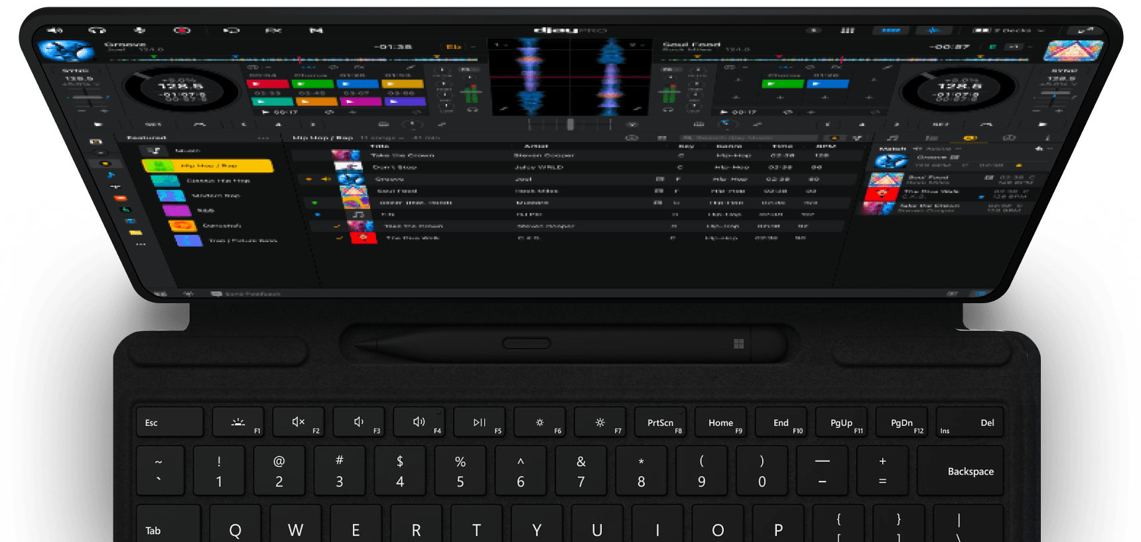Screen dimensions: 1141x542
Task: Select the pulse waveform layout button
Action: [x=934, y=31]
